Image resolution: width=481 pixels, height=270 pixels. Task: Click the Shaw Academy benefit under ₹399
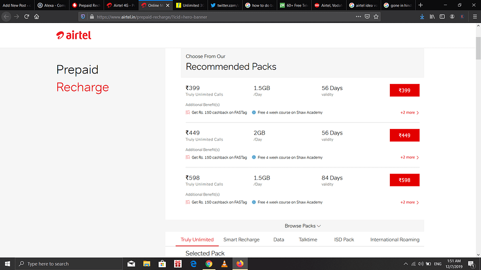click(x=287, y=112)
